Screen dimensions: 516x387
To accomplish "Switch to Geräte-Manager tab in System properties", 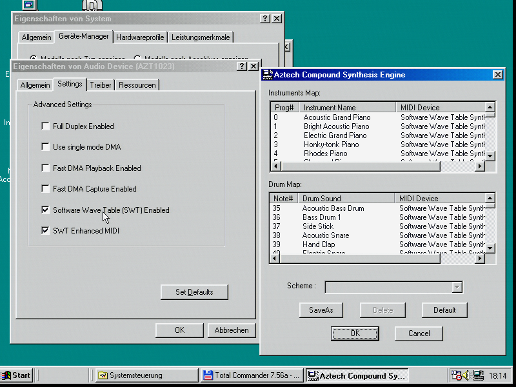I will (84, 36).
